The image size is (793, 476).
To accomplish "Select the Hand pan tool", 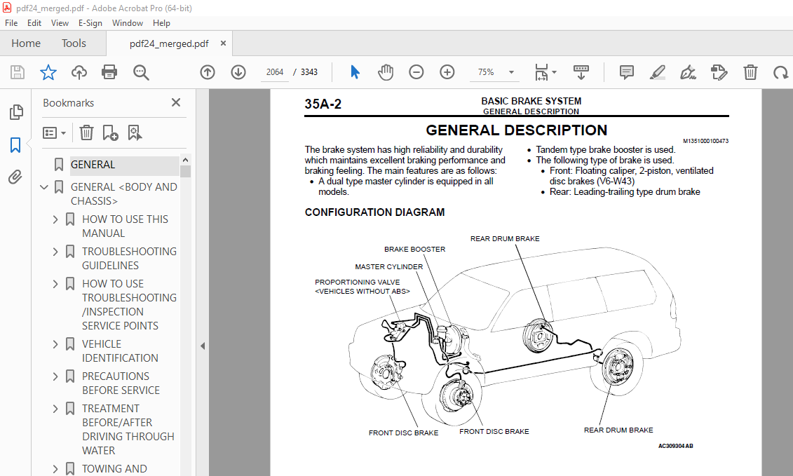I will click(x=386, y=72).
